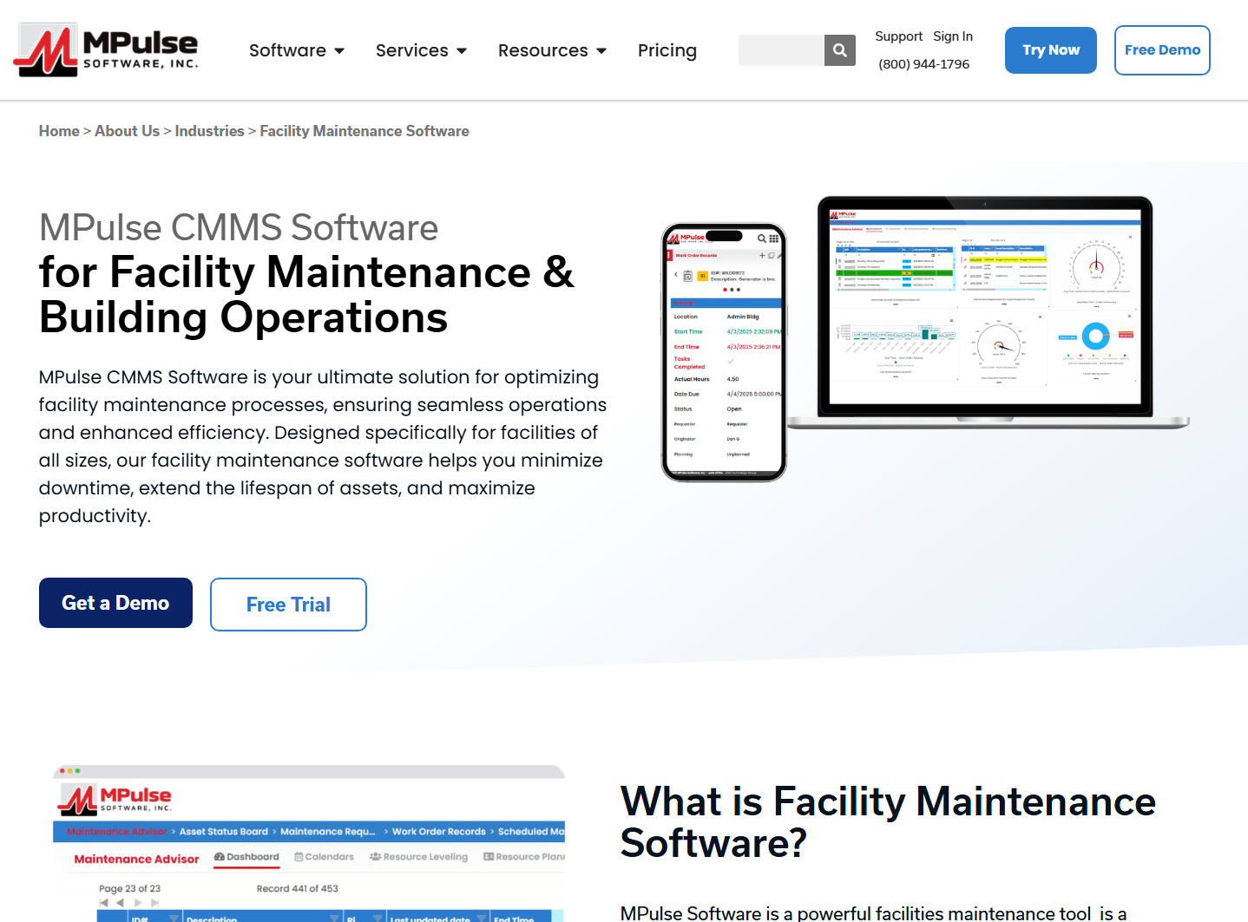The width and height of the screenshot is (1248, 922).
Task: Focus the site search input field
Action: click(781, 50)
